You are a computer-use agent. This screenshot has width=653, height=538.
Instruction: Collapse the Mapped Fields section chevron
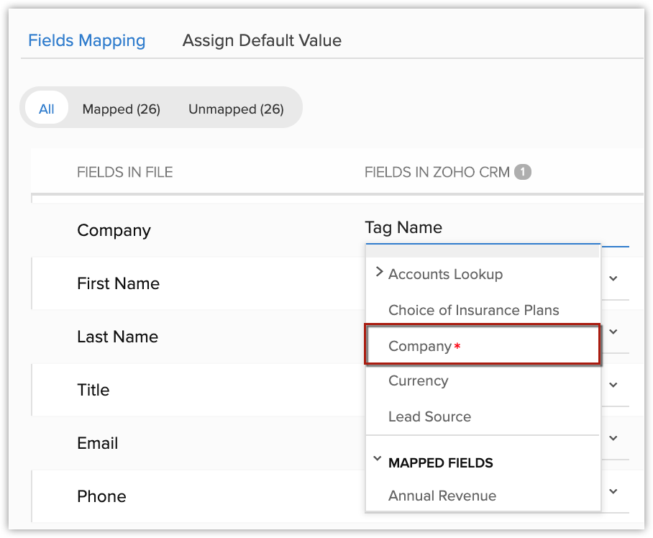(378, 460)
